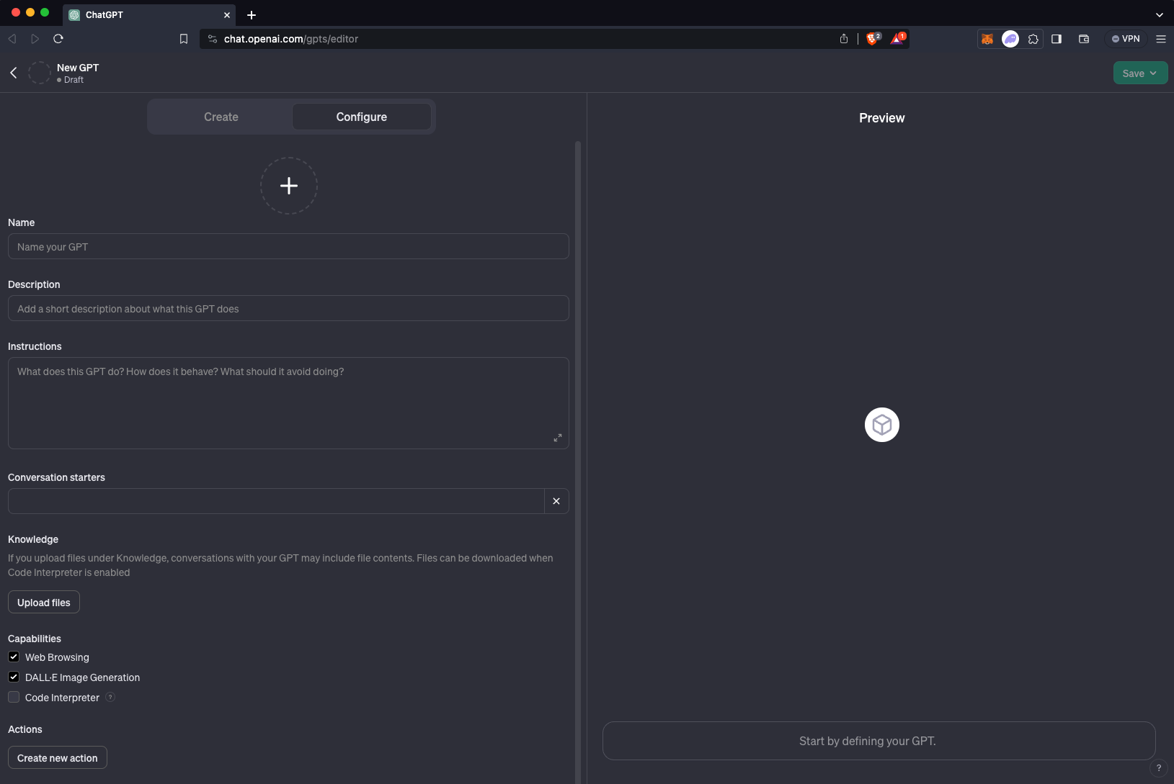The image size is (1174, 784).
Task: Uncheck DALL·E Image Generation
Action: tap(14, 677)
